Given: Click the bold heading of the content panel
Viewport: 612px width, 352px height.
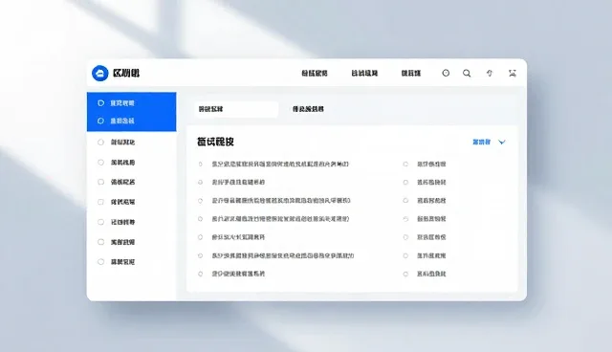Looking at the screenshot, I should click(x=215, y=143).
